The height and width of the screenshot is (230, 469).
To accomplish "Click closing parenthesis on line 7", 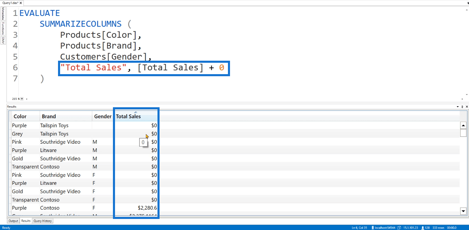I will click(42, 78).
